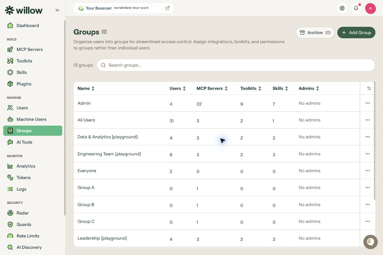The width and height of the screenshot is (383, 255).
Task: Click MCP Servers value 22 for Admin
Action: tap(199, 104)
